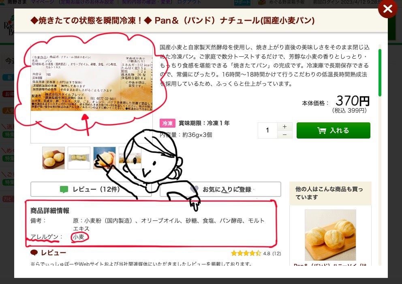Click the cart icon on 入れる button

pyautogui.click(x=322, y=130)
